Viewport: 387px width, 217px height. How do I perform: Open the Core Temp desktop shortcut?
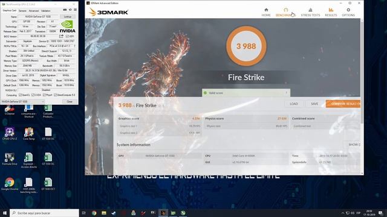click(x=29, y=134)
